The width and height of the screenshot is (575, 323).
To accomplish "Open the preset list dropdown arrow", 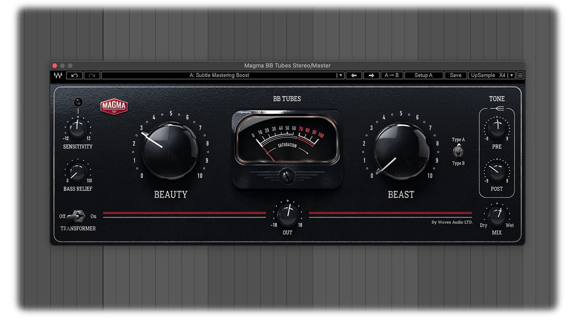I will coord(341,75).
